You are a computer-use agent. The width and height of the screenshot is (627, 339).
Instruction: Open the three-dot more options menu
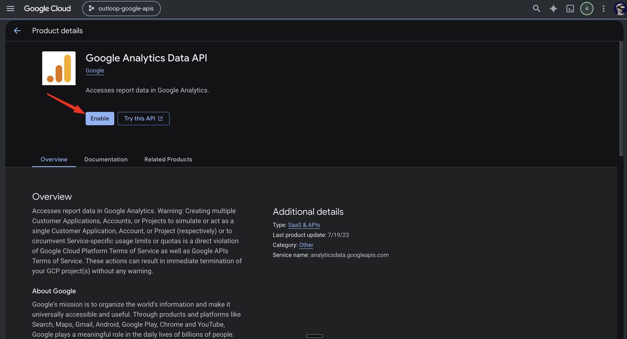(603, 9)
